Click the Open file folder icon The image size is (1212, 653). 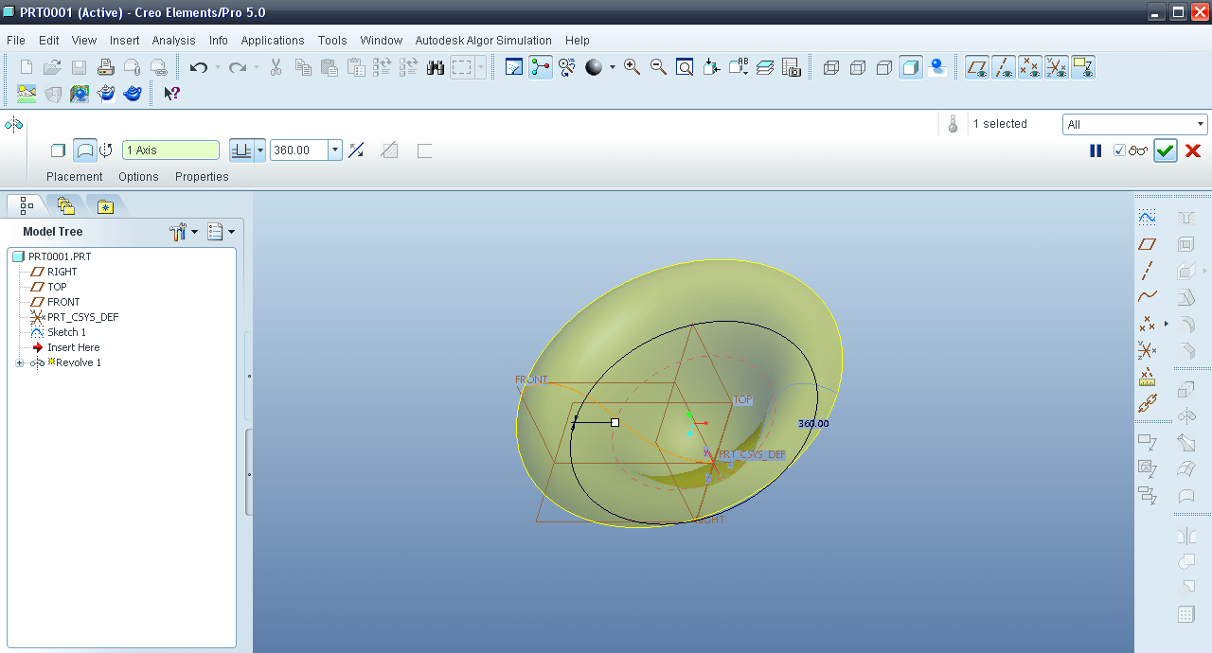tap(53, 67)
